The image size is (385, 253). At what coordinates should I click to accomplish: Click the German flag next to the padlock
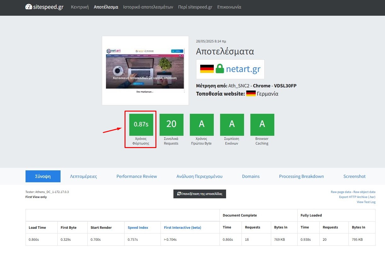[207, 69]
